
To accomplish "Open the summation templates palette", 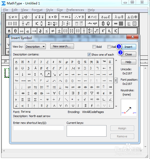I will click(x=52, y=23).
